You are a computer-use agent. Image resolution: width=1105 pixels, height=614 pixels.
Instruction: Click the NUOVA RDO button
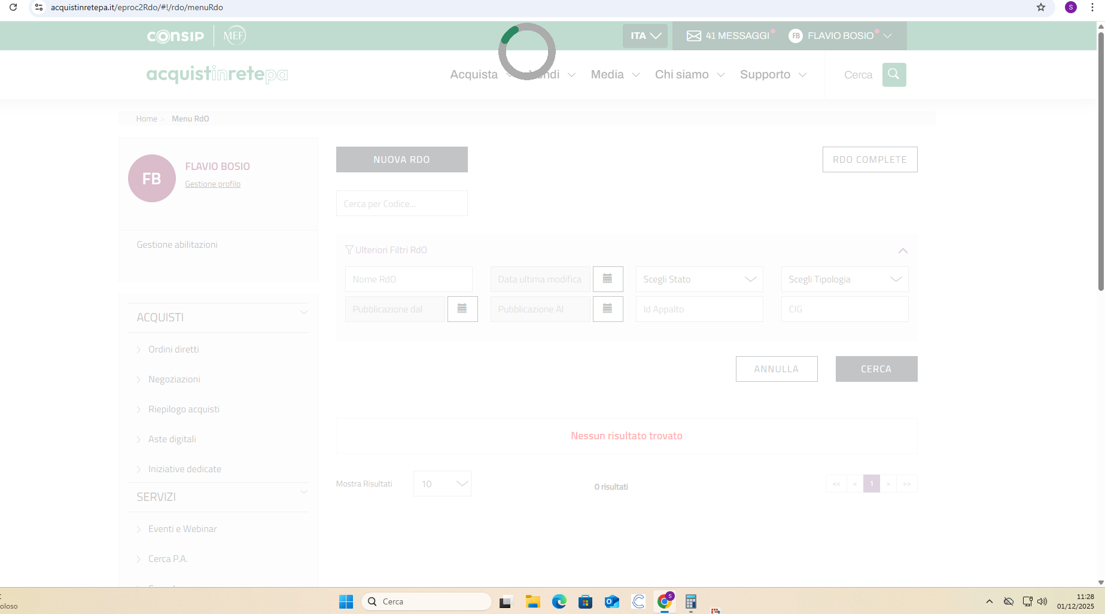[401, 160]
